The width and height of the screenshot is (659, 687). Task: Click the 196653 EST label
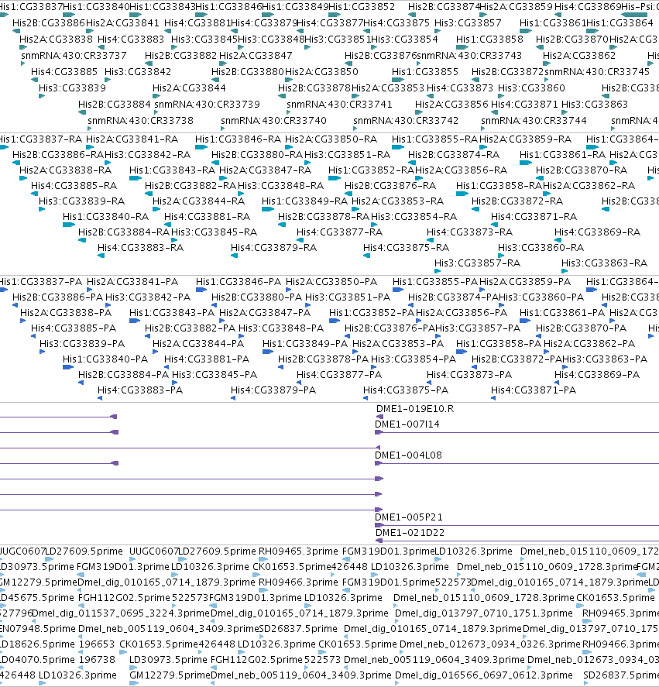[x=96, y=644]
